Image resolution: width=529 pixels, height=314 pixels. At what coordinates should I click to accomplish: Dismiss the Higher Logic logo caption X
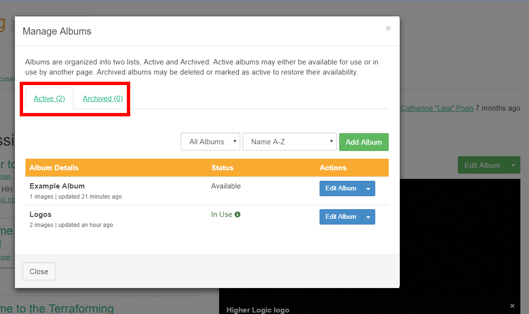(512, 306)
